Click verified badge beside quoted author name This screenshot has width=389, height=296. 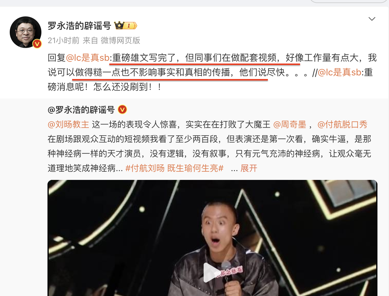[122, 109]
